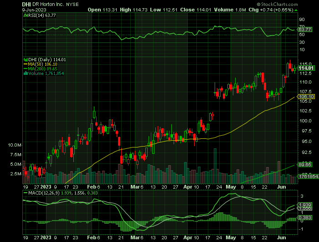Click the Mar marker below the price chart
The image size is (319, 242).
(x=135, y=187)
